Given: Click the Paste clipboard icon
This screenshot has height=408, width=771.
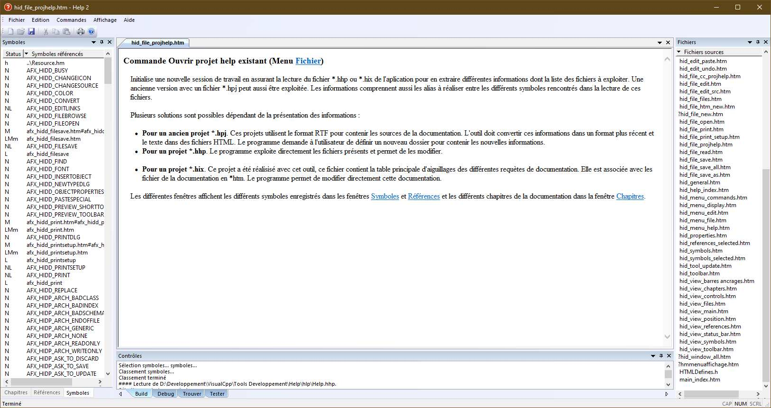Looking at the screenshot, I should 66,31.
